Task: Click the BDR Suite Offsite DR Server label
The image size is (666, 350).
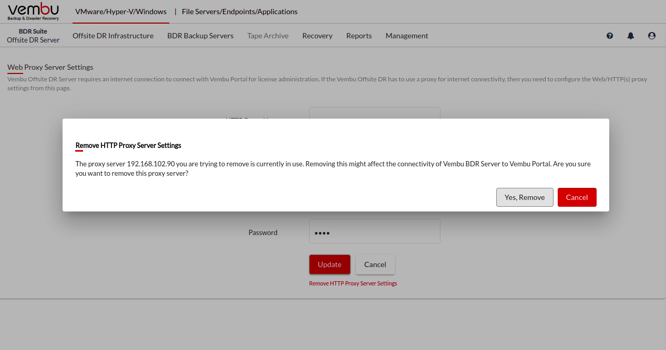Action: pos(33,36)
